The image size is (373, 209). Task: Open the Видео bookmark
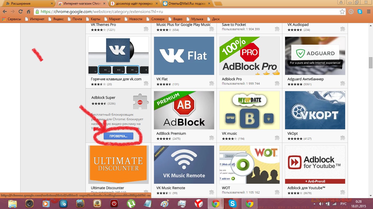175,19
